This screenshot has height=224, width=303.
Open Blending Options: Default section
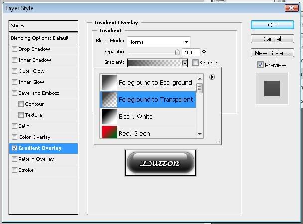44,38
